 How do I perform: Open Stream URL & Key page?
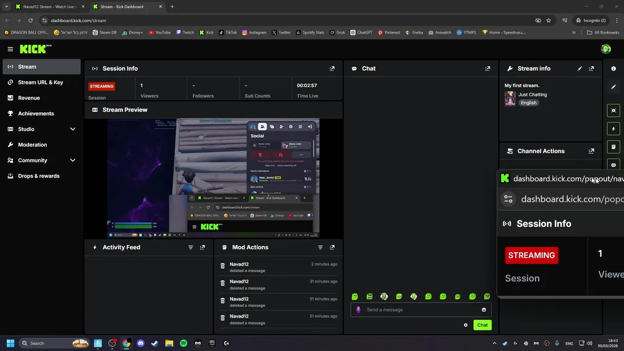coord(41,82)
